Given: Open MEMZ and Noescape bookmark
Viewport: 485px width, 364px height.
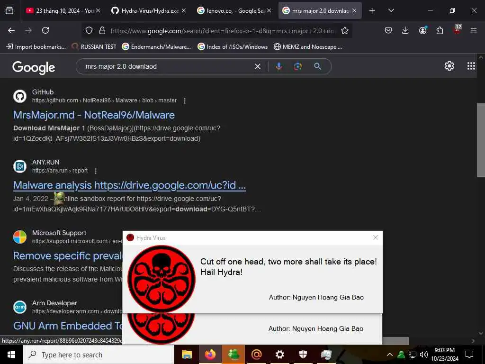Looking at the screenshot, I should [x=308, y=47].
